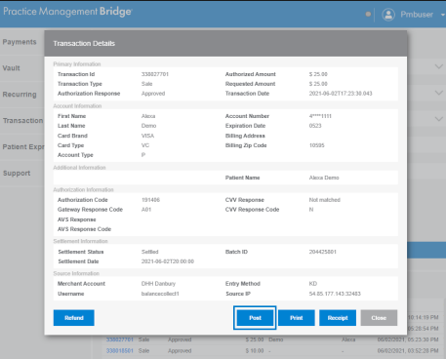
Task: Select Authorization Code 191406
Action: [150, 200]
